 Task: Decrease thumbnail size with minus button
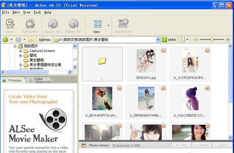point(196,39)
